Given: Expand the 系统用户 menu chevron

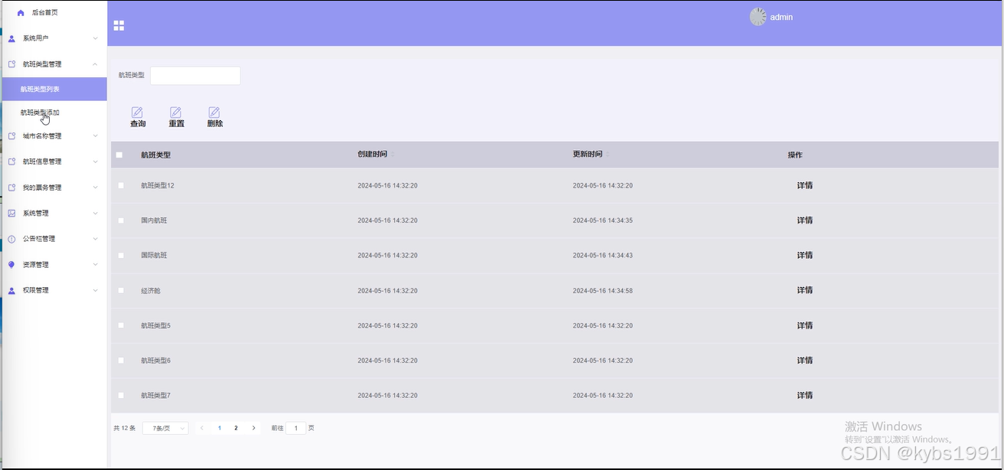Looking at the screenshot, I should pos(96,38).
